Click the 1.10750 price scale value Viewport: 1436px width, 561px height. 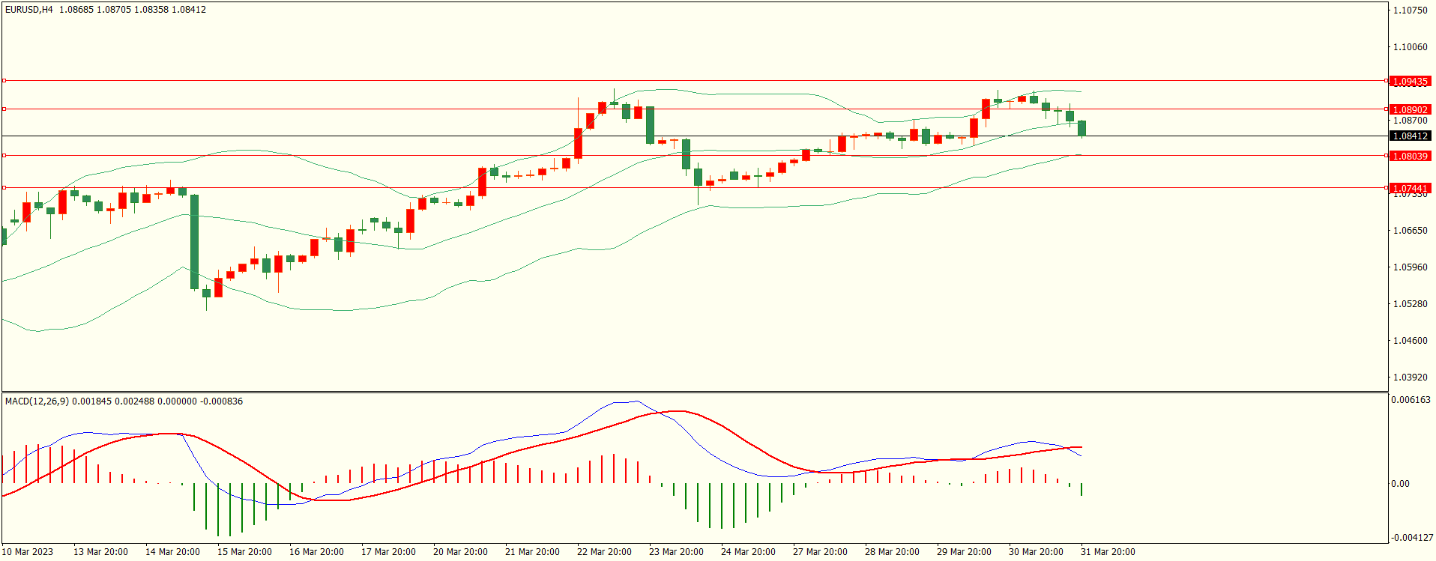click(x=1410, y=10)
